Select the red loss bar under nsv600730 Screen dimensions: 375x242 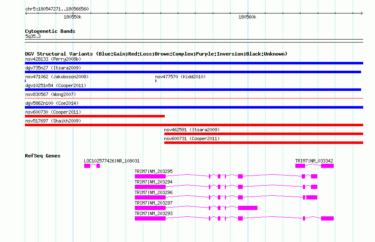95,116
